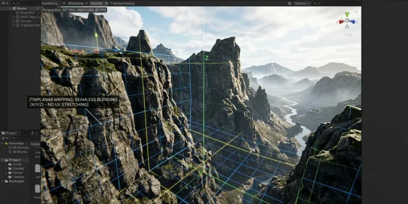Image resolution: width=408 pixels, height=204 pixels.
Task: Open the Scene row options menu
Action: (x=37, y=8)
